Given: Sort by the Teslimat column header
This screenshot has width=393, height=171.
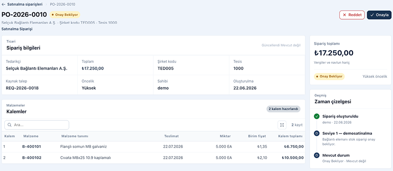Looking at the screenshot, I should click(x=172, y=136).
